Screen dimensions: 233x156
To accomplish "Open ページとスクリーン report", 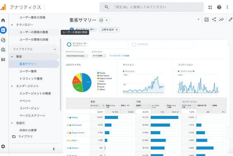I will (x=32, y=115).
